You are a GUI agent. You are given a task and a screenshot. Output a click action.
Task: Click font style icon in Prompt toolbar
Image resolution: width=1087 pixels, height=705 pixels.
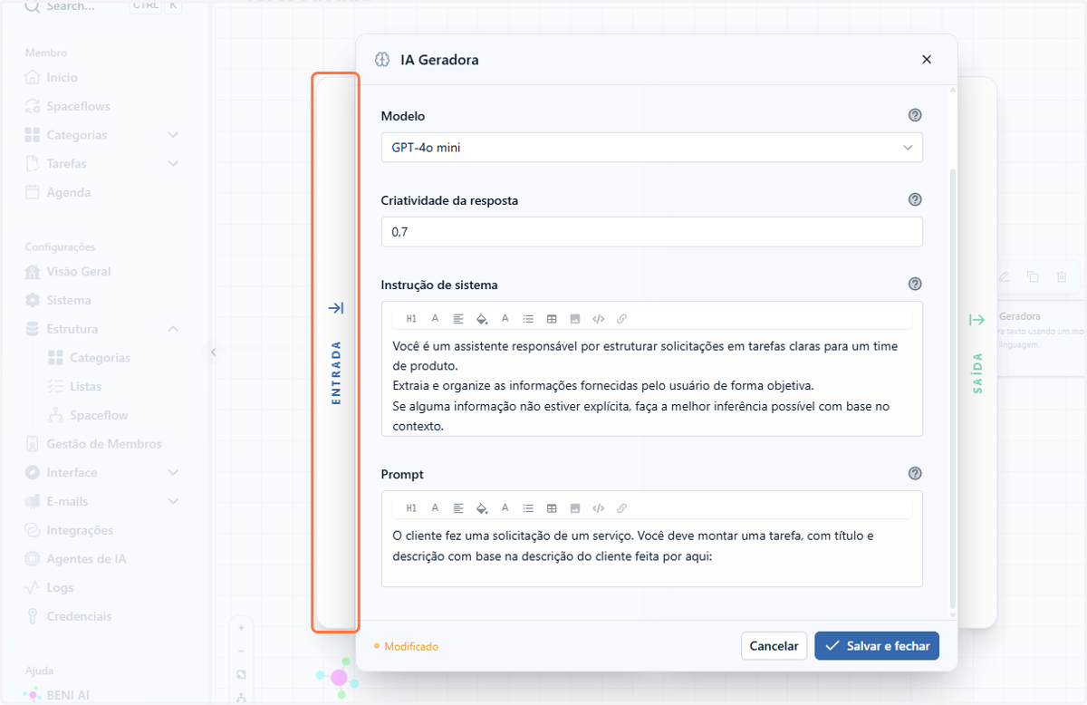[435, 508]
